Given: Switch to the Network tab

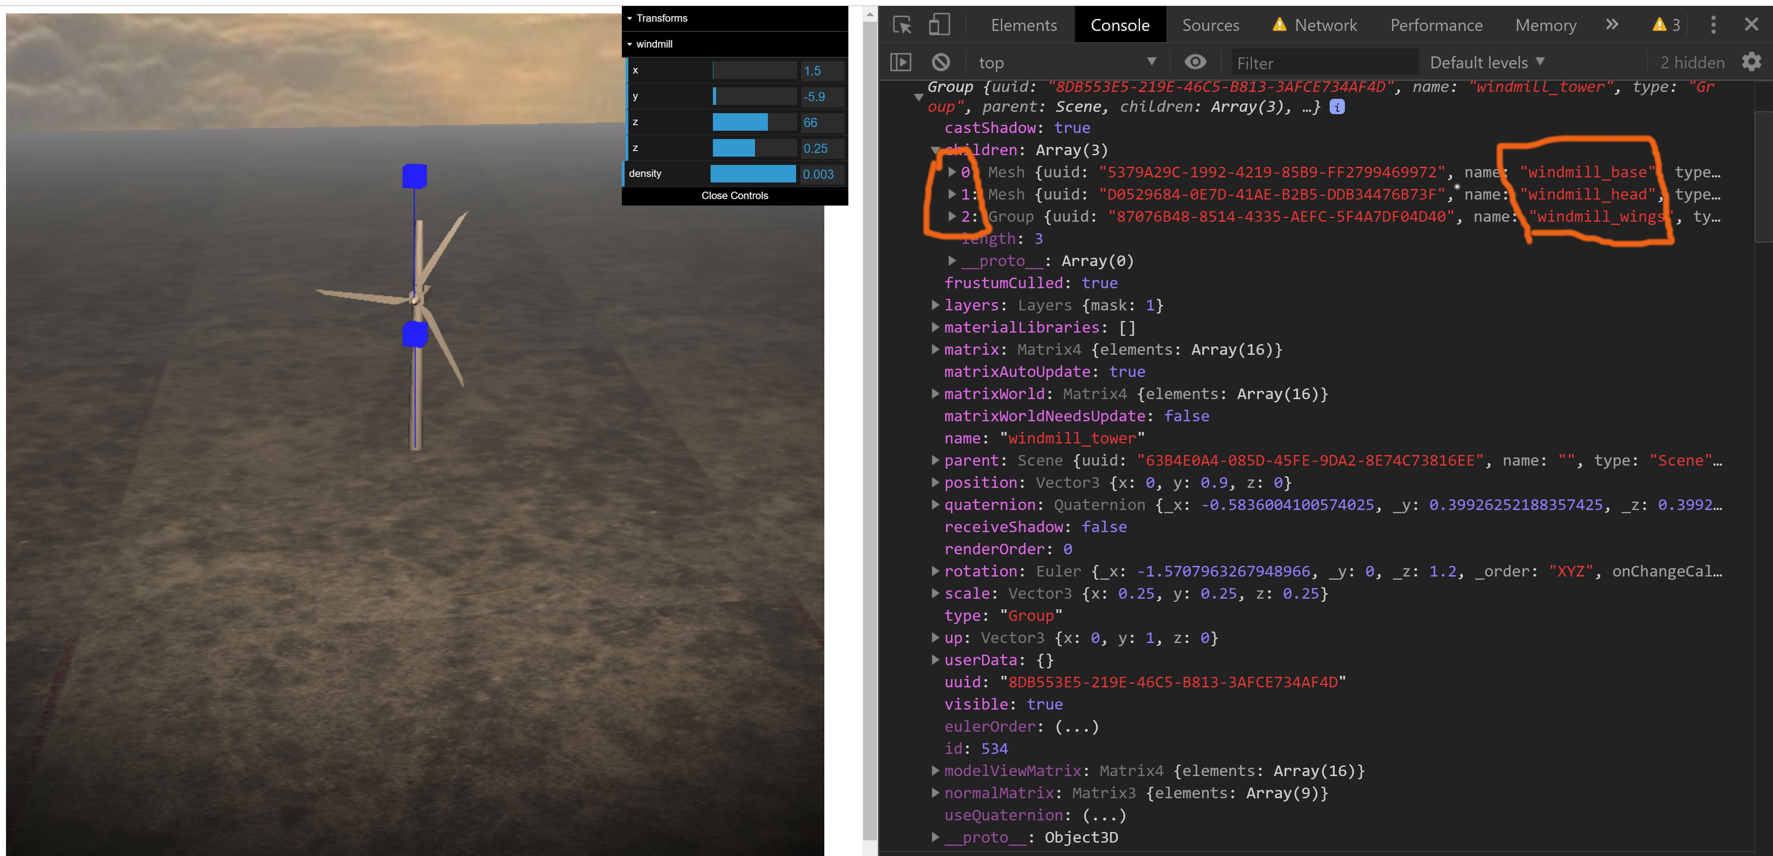Looking at the screenshot, I should pyautogui.click(x=1325, y=25).
